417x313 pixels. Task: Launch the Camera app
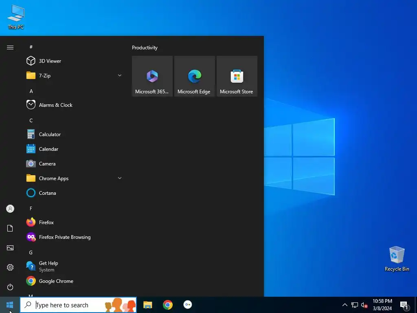pos(75,164)
